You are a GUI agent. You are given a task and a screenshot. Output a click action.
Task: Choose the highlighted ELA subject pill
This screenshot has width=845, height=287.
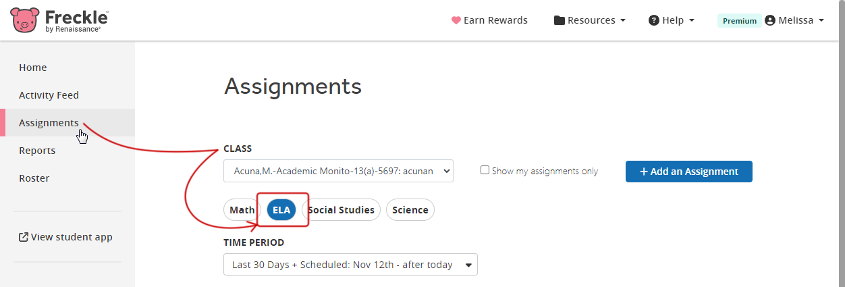pyautogui.click(x=281, y=210)
